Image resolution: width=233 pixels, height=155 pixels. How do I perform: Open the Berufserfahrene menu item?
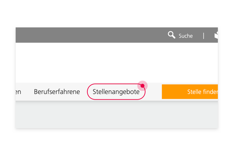[57, 92]
